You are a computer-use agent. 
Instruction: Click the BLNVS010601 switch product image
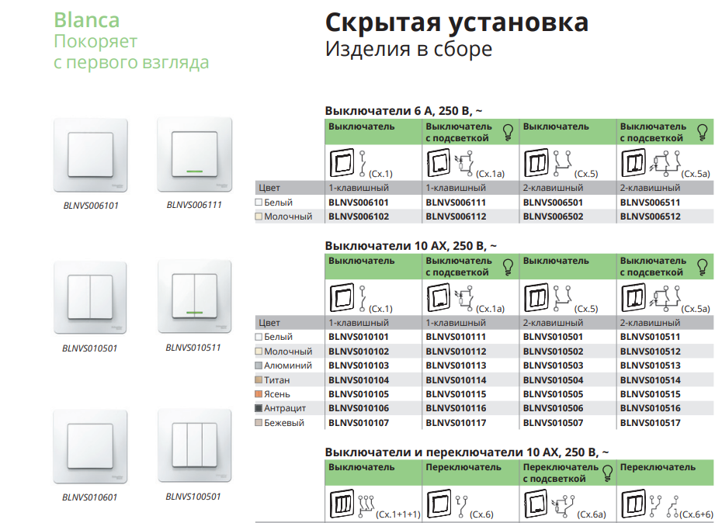point(90,447)
